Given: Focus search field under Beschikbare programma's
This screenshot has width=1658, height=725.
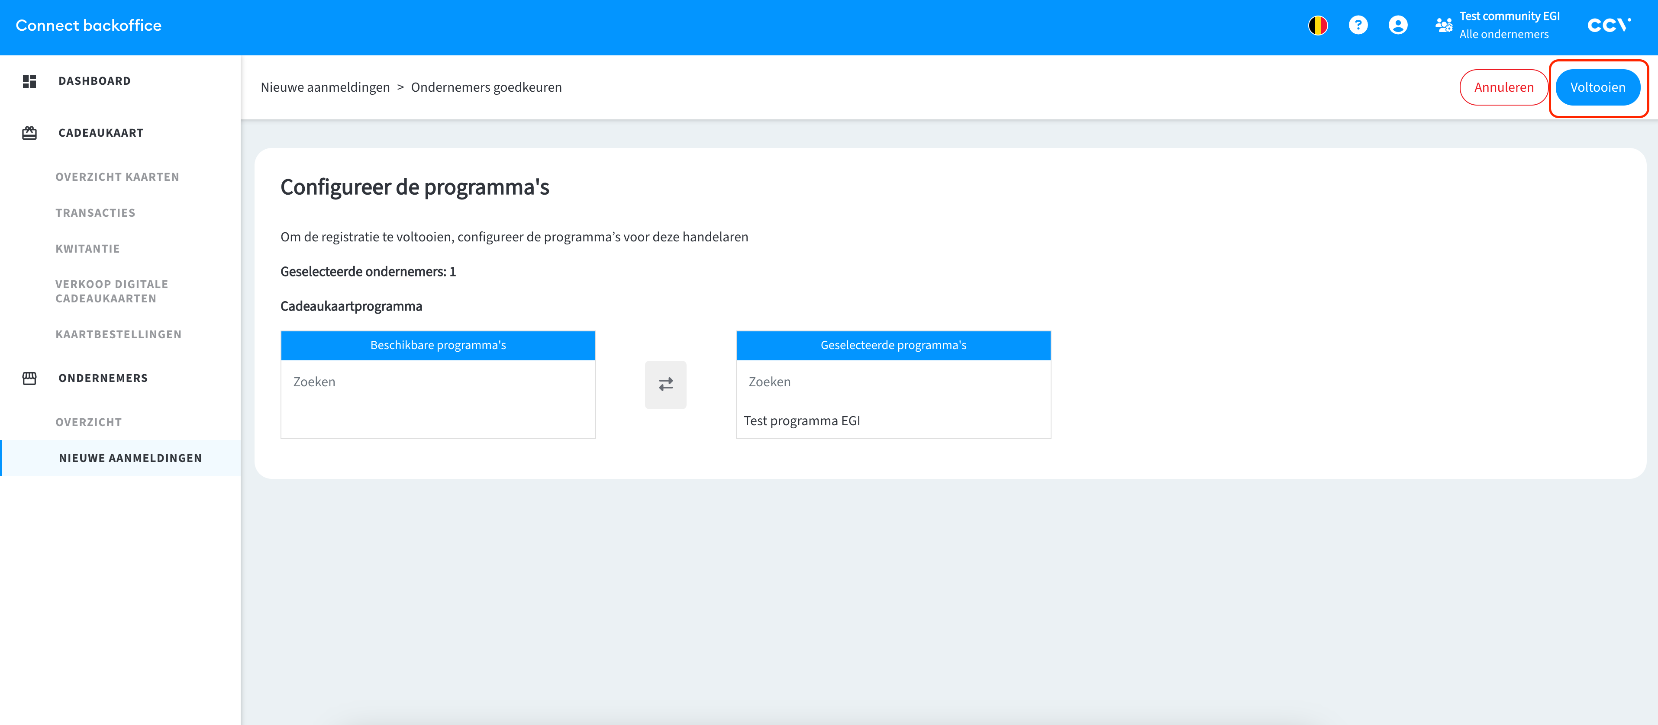Looking at the screenshot, I should pyautogui.click(x=438, y=382).
